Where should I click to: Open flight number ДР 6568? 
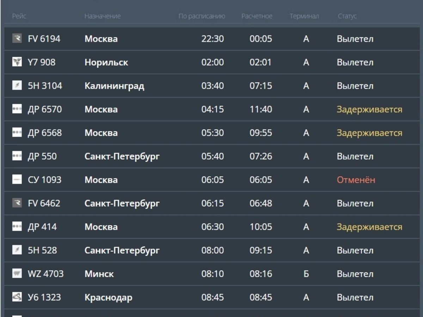point(44,133)
